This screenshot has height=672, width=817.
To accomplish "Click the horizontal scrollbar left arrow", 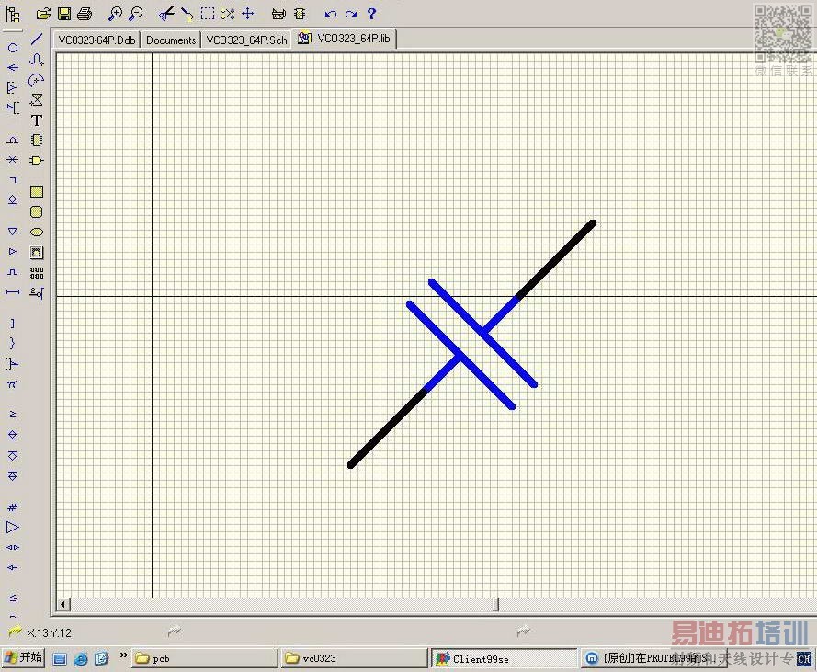I will [63, 605].
